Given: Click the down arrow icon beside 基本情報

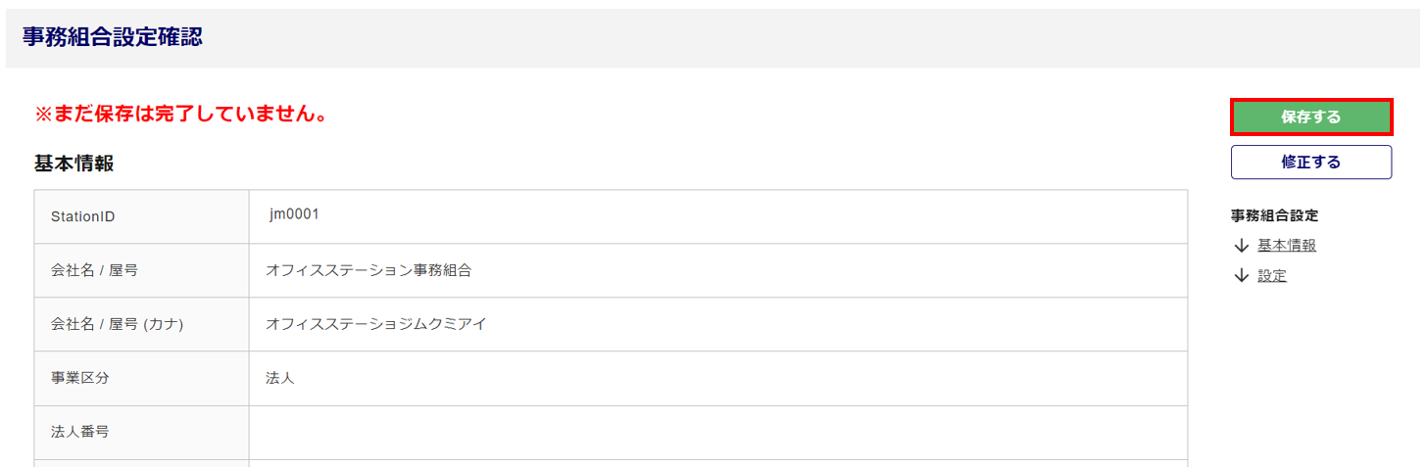Looking at the screenshot, I should pyautogui.click(x=1242, y=246).
